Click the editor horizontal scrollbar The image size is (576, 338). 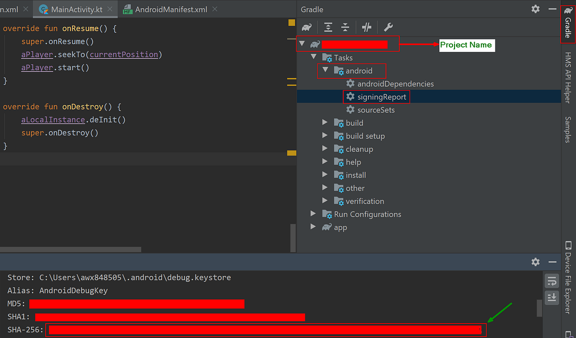point(71,250)
